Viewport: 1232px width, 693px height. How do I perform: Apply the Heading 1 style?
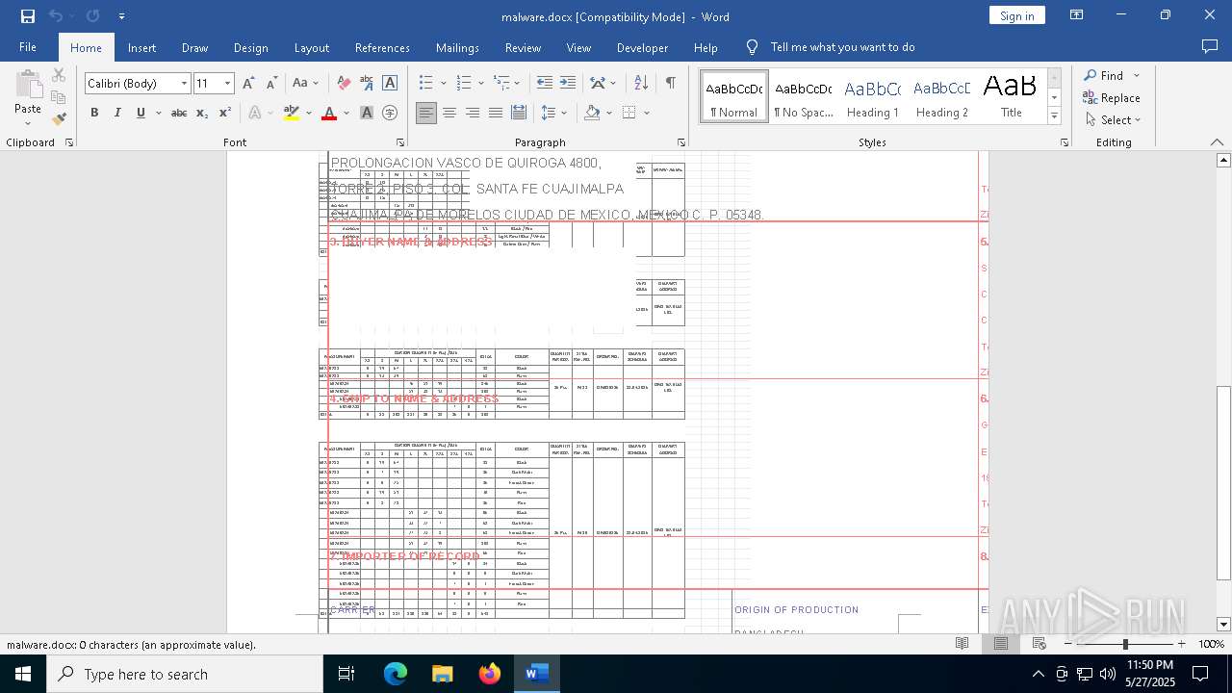tap(872, 97)
